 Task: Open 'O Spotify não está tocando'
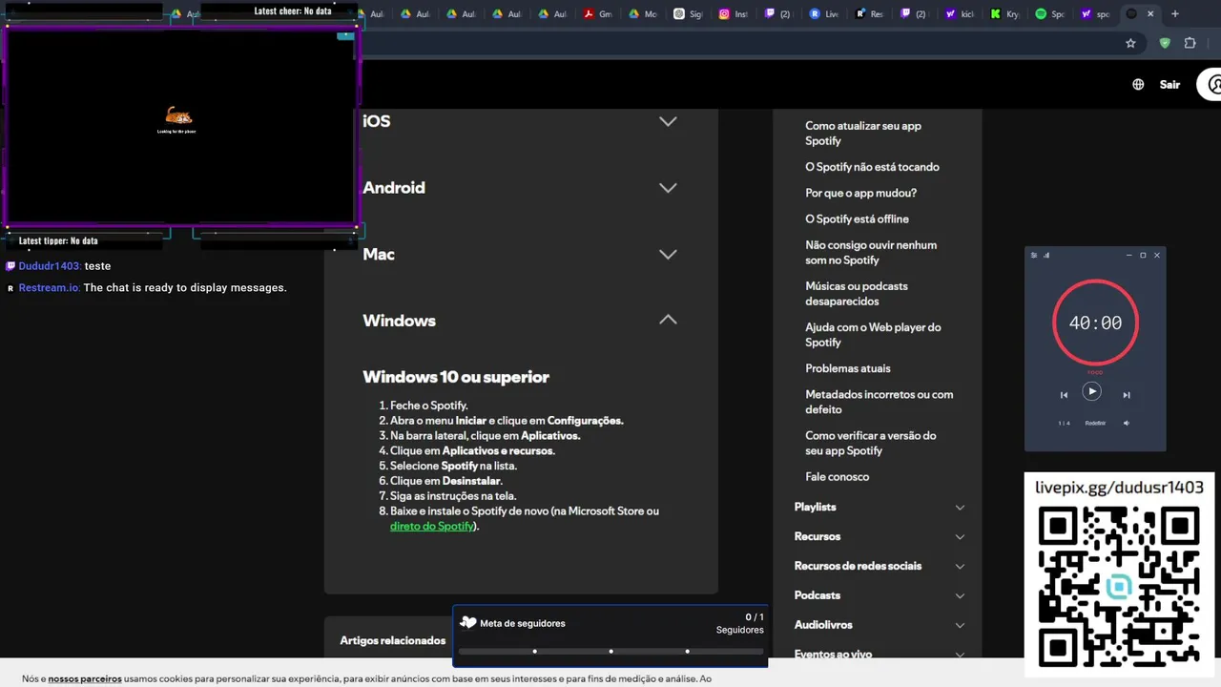872,167
